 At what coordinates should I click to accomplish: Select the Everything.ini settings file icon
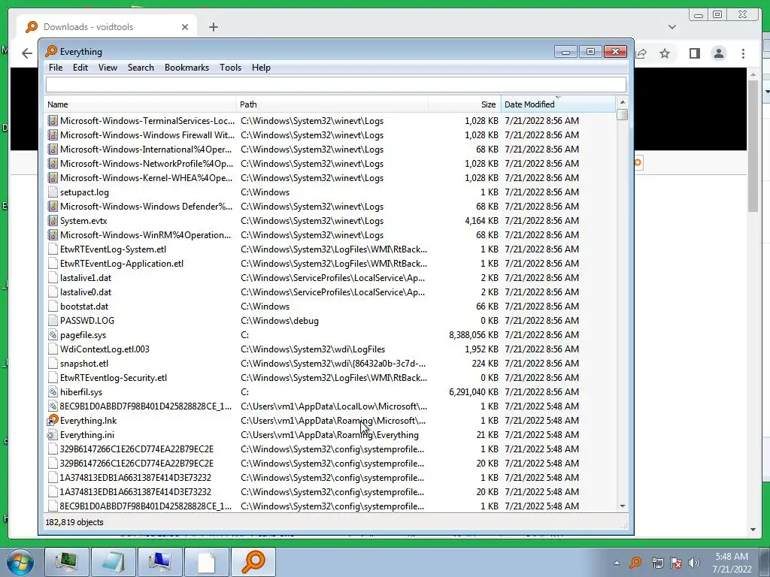click(x=53, y=435)
